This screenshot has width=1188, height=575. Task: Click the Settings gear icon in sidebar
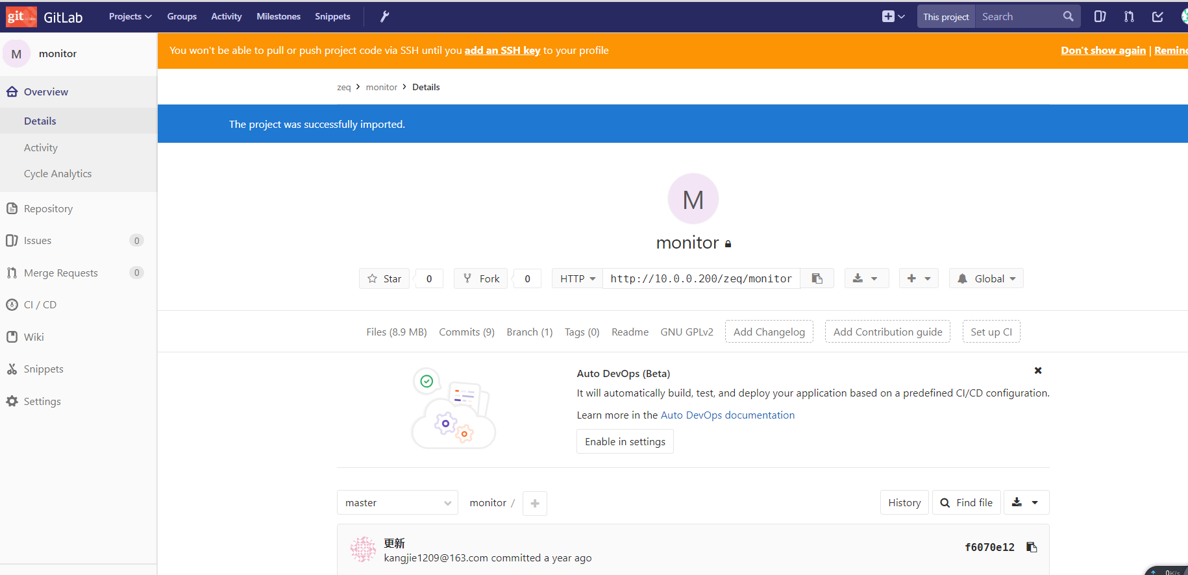[12, 401]
